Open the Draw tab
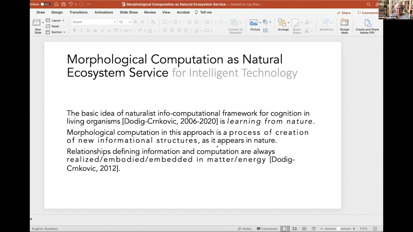Screen dimensions: 413x232 point(41,12)
